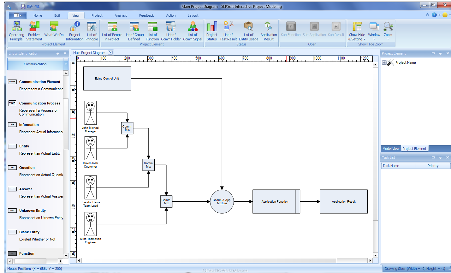Pin the Project Element panel
This screenshot has height=273, width=451.
(x=440, y=53)
